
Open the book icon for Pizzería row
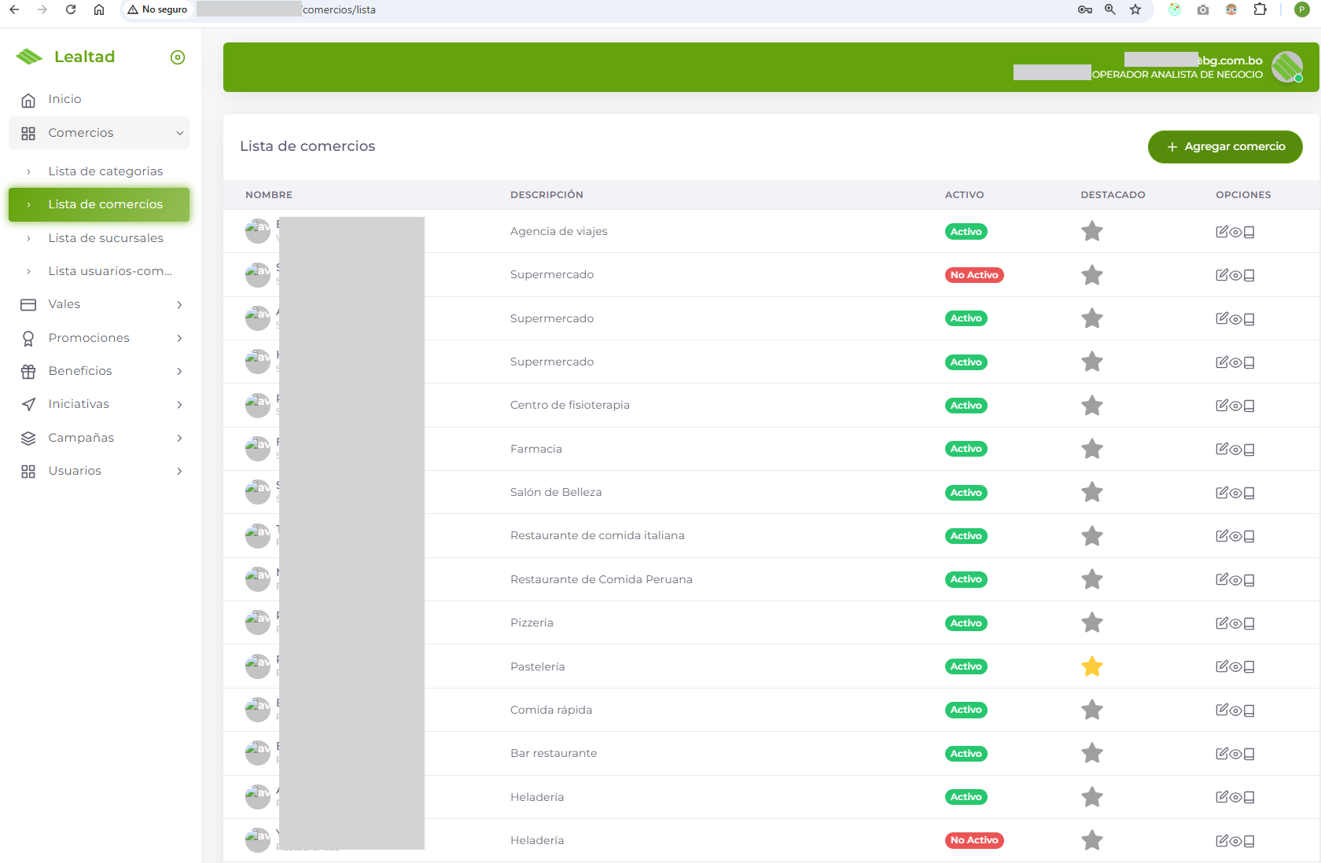pos(1249,622)
